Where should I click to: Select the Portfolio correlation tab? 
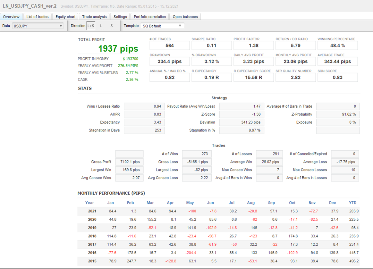click(x=150, y=17)
